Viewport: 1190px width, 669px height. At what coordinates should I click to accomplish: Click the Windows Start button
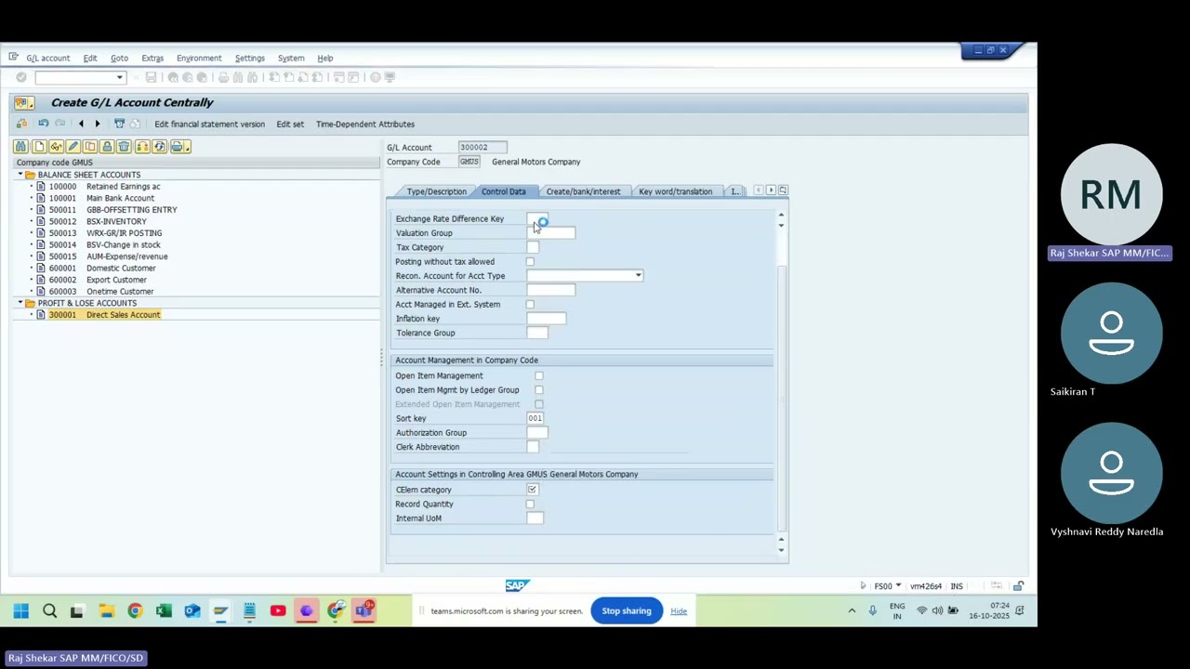coord(20,610)
